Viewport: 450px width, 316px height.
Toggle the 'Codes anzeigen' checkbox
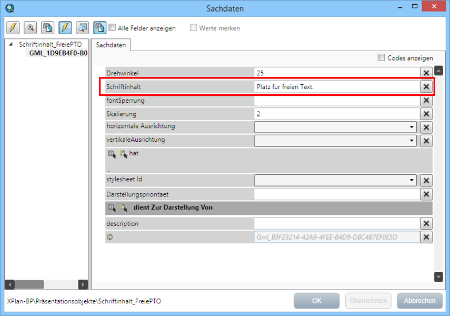click(x=381, y=58)
